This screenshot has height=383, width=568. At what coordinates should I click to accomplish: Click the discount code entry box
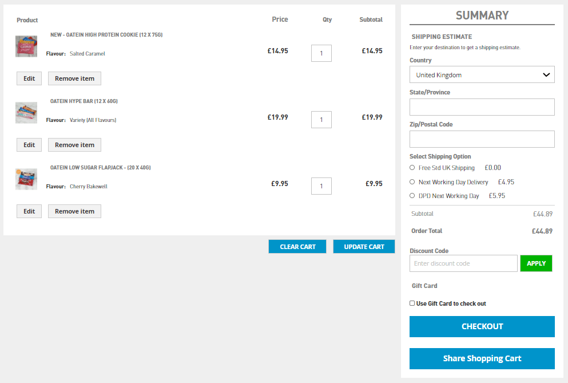[463, 263]
